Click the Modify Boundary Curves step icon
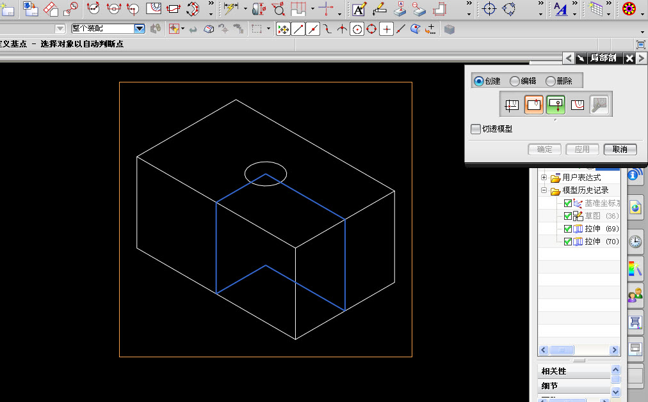Image resolution: width=648 pixels, height=402 pixels. (599, 105)
